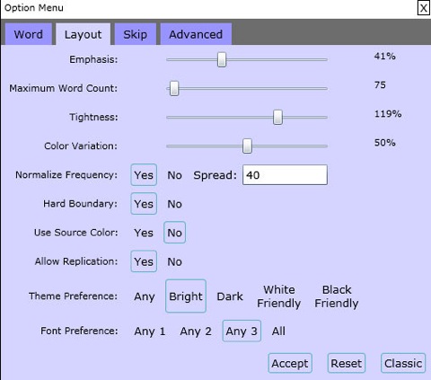
Task: Set Allow Replication to No
Action: click(174, 261)
